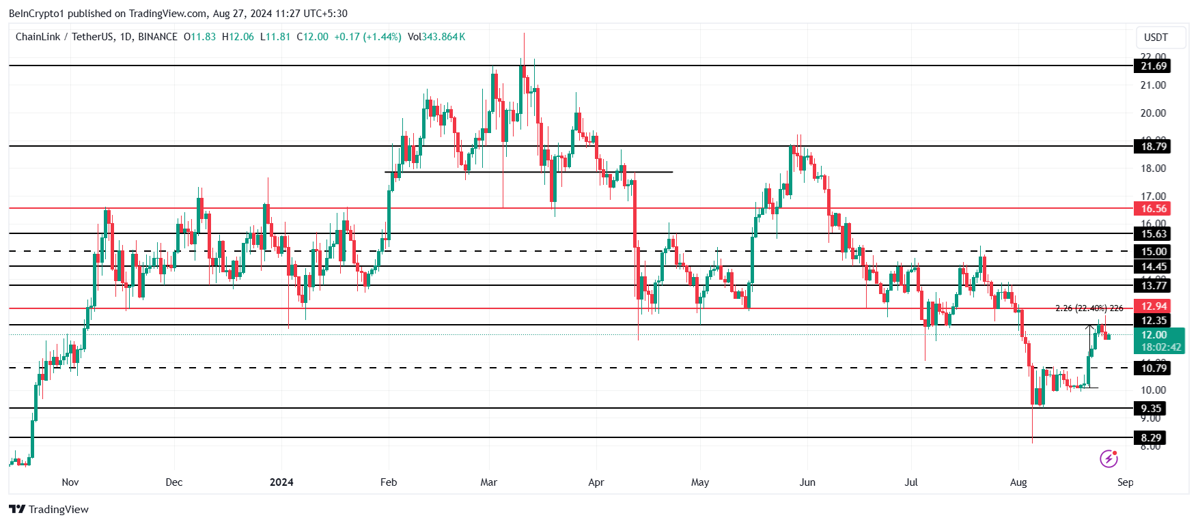
Task: Click the 2024 marker on time axis
Action: tap(281, 482)
